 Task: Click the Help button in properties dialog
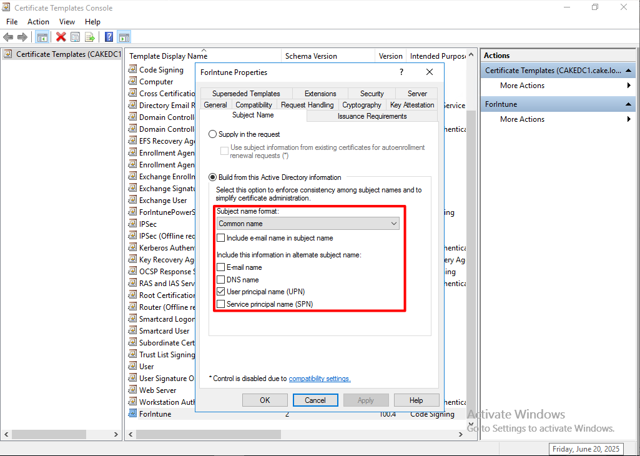pos(416,400)
